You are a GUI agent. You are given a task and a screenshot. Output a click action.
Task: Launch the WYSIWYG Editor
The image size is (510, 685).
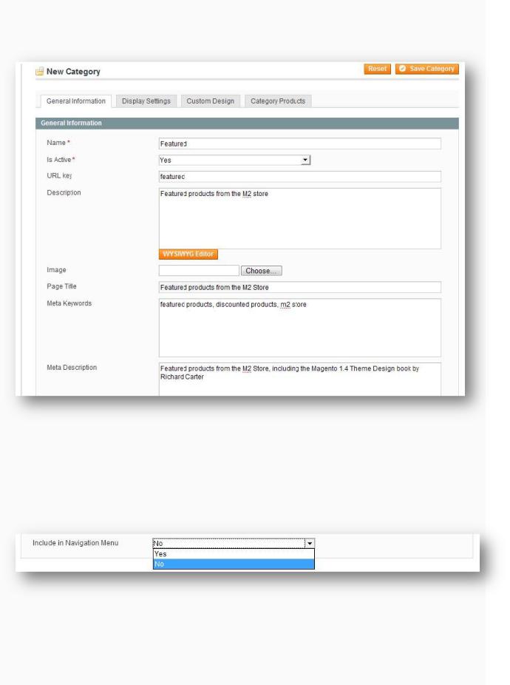coord(188,254)
